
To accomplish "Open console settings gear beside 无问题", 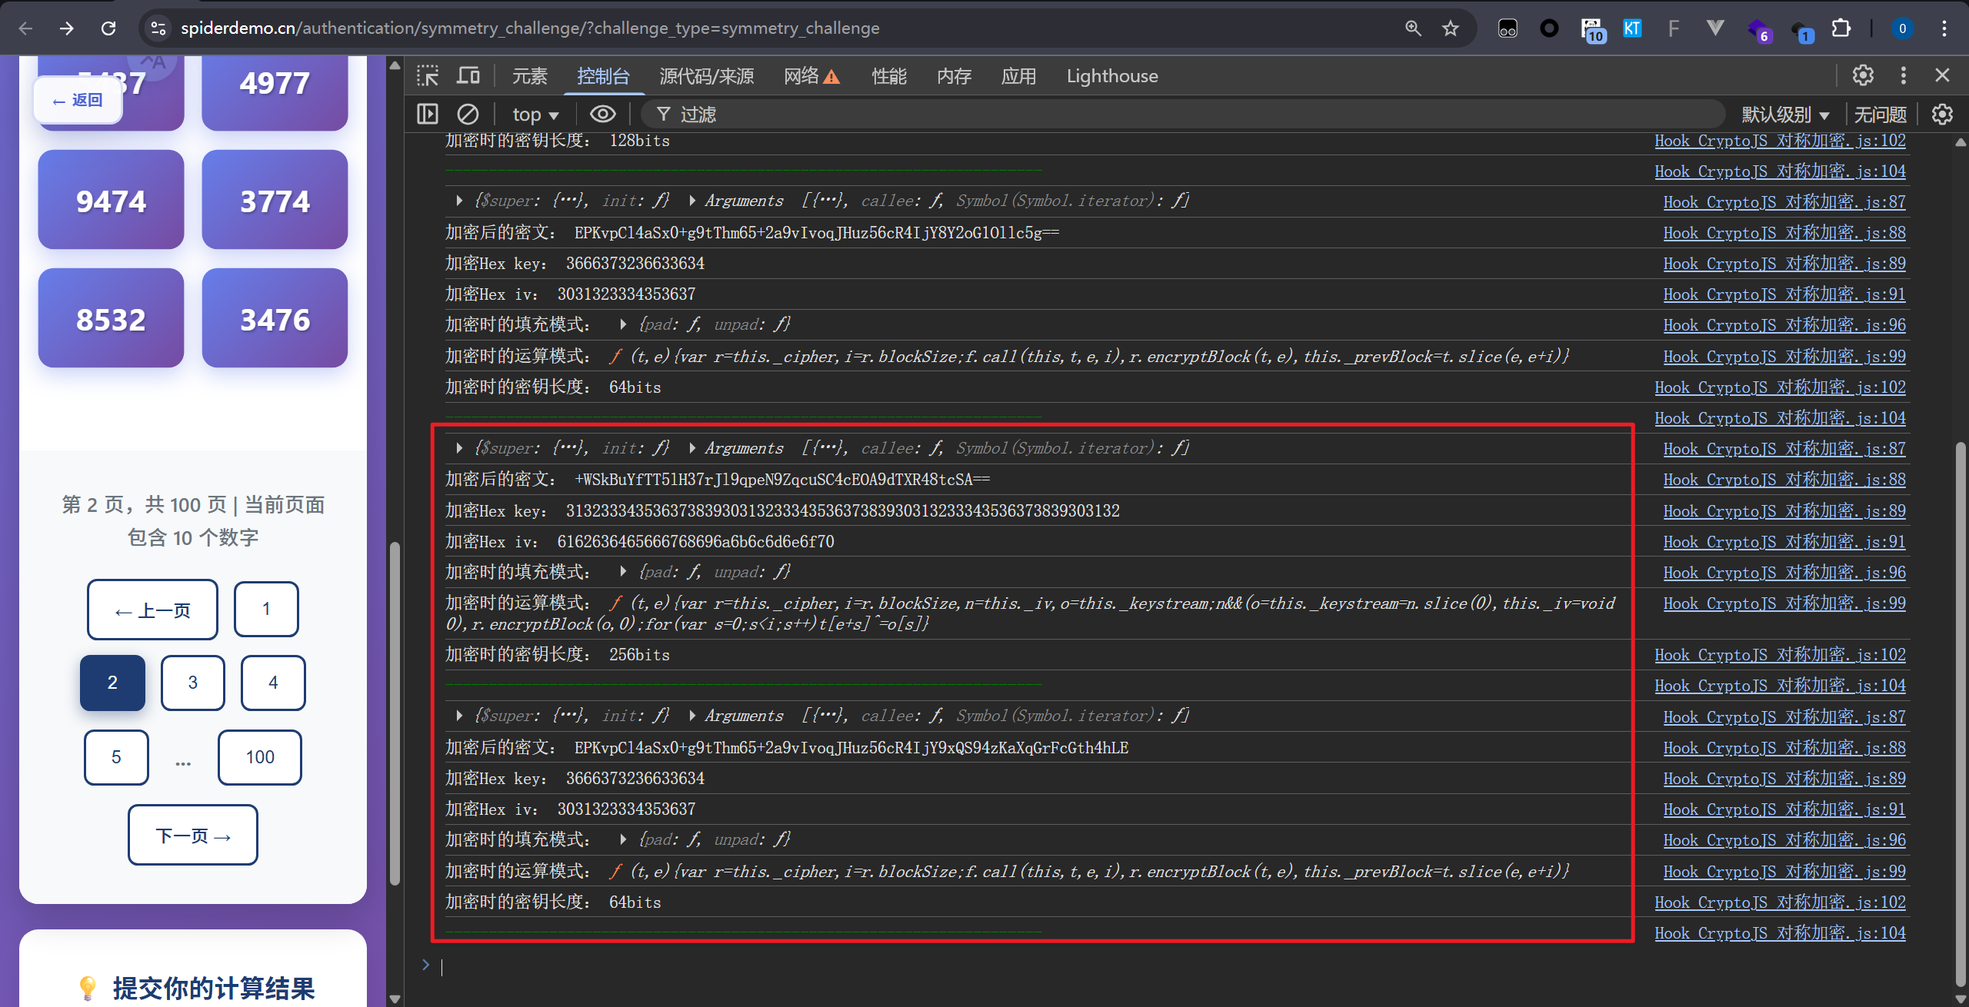I will click(1942, 115).
